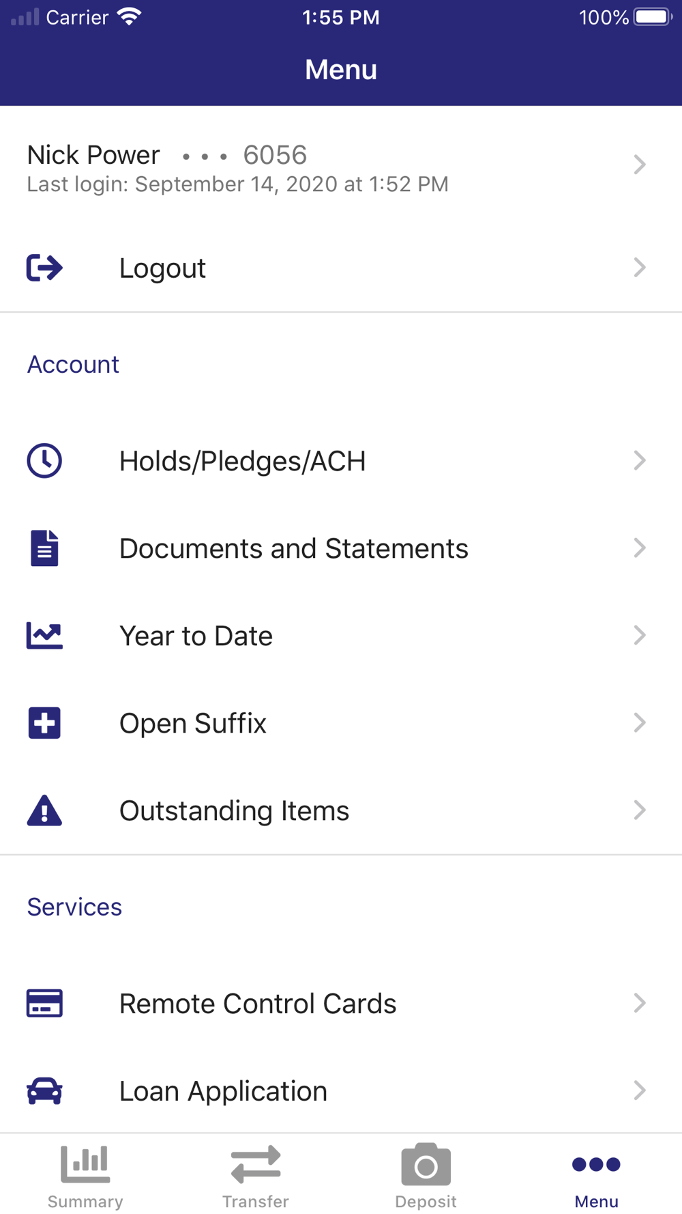
Task: Open the Deposit camera tab
Action: (426, 1176)
